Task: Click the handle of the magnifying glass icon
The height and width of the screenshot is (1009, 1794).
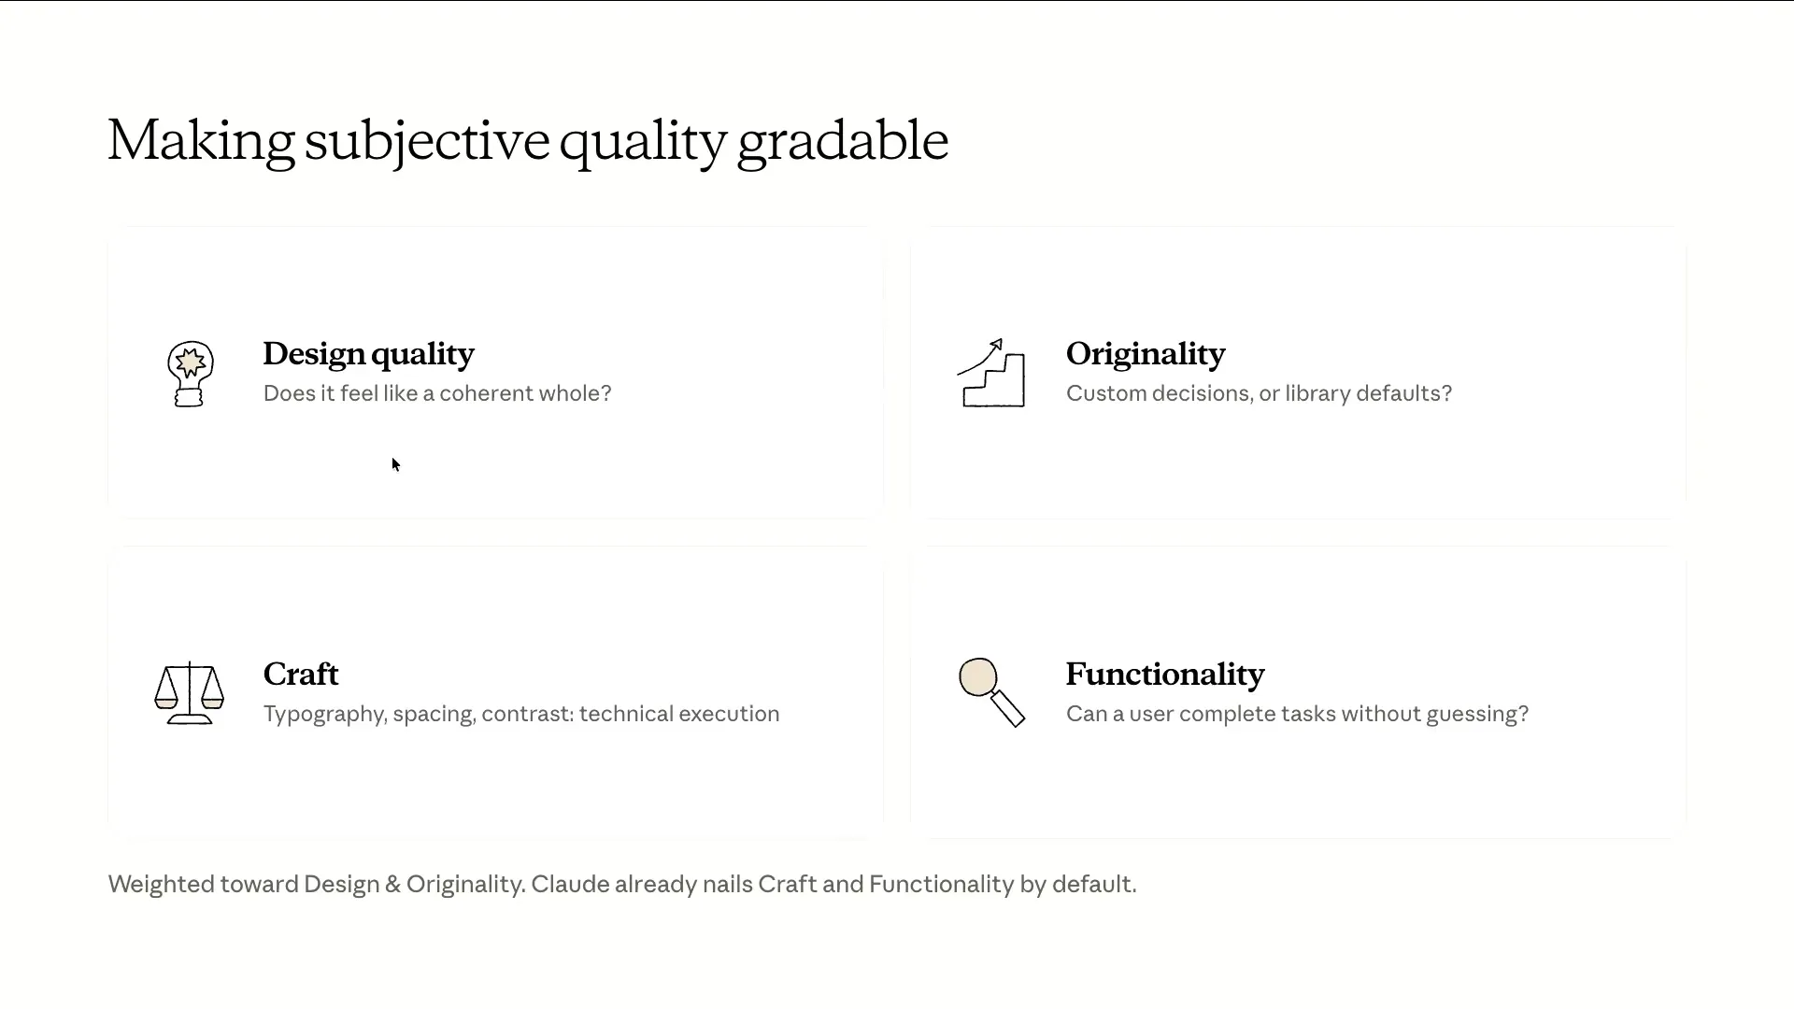Action: pyautogui.click(x=1008, y=708)
